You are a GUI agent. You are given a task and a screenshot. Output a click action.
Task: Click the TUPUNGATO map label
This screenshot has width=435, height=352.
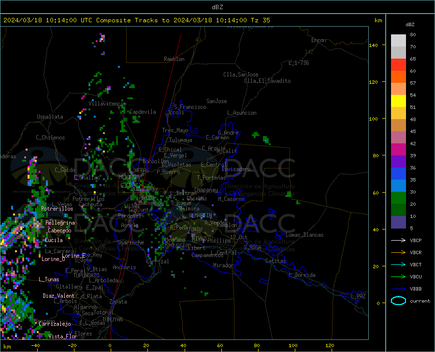(x=87, y=275)
